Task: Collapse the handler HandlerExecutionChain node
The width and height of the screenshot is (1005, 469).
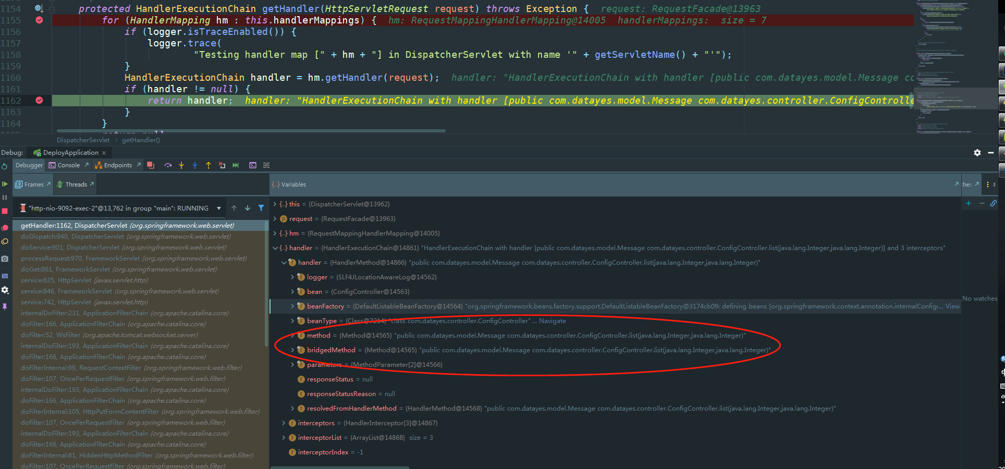Action: click(275, 248)
